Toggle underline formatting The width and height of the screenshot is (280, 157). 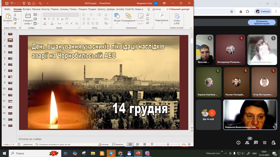click(x=53, y=19)
